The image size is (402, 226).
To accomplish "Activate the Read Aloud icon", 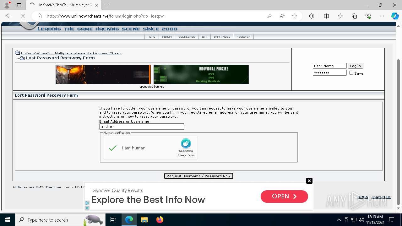I will [282, 16].
